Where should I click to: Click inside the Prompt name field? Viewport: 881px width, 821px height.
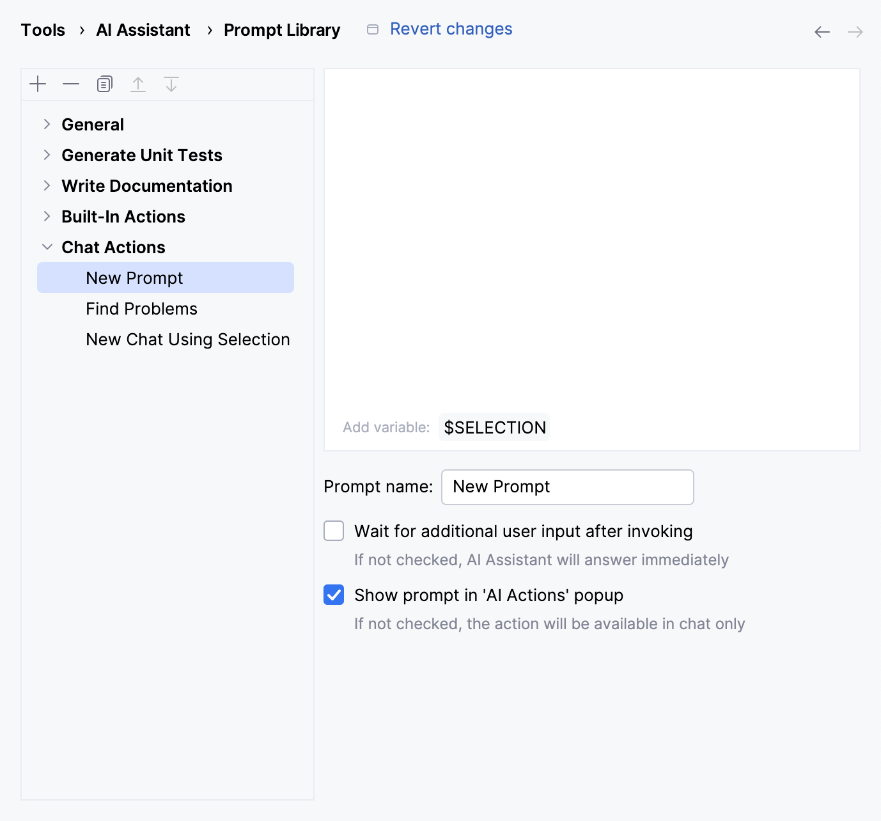coord(566,487)
